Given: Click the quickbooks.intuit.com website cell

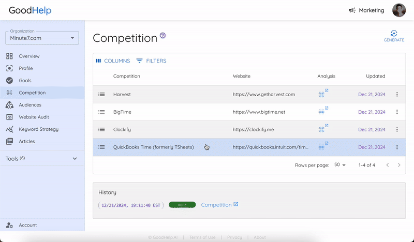Looking at the screenshot, I should click(x=270, y=147).
